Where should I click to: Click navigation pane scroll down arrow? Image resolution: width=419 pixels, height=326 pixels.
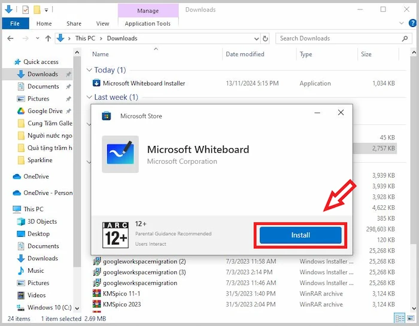tap(77, 309)
